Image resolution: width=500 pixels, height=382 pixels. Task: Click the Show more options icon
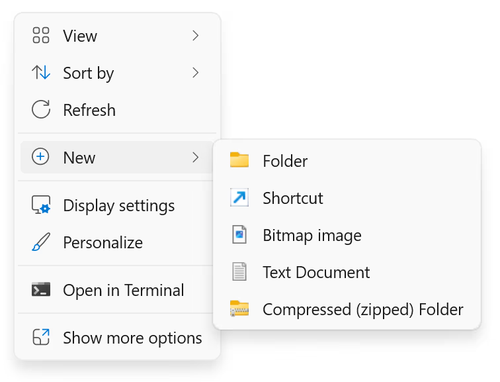pos(41,337)
